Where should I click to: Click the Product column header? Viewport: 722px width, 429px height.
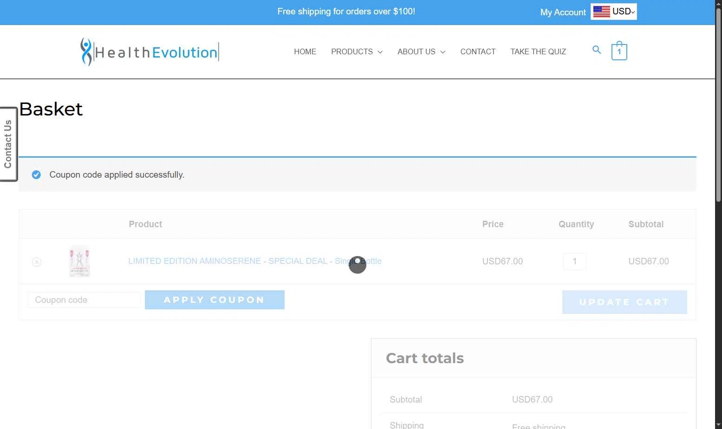[145, 224]
